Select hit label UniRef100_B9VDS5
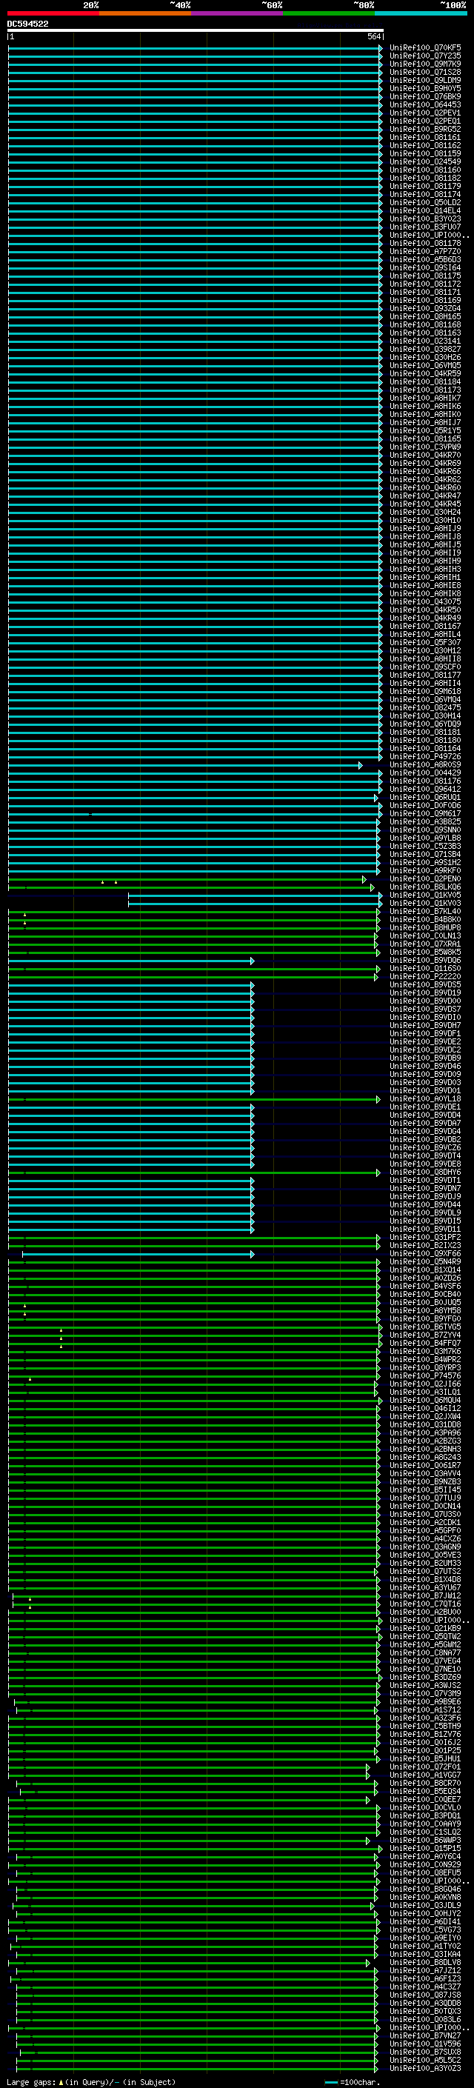 click(x=425, y=984)
